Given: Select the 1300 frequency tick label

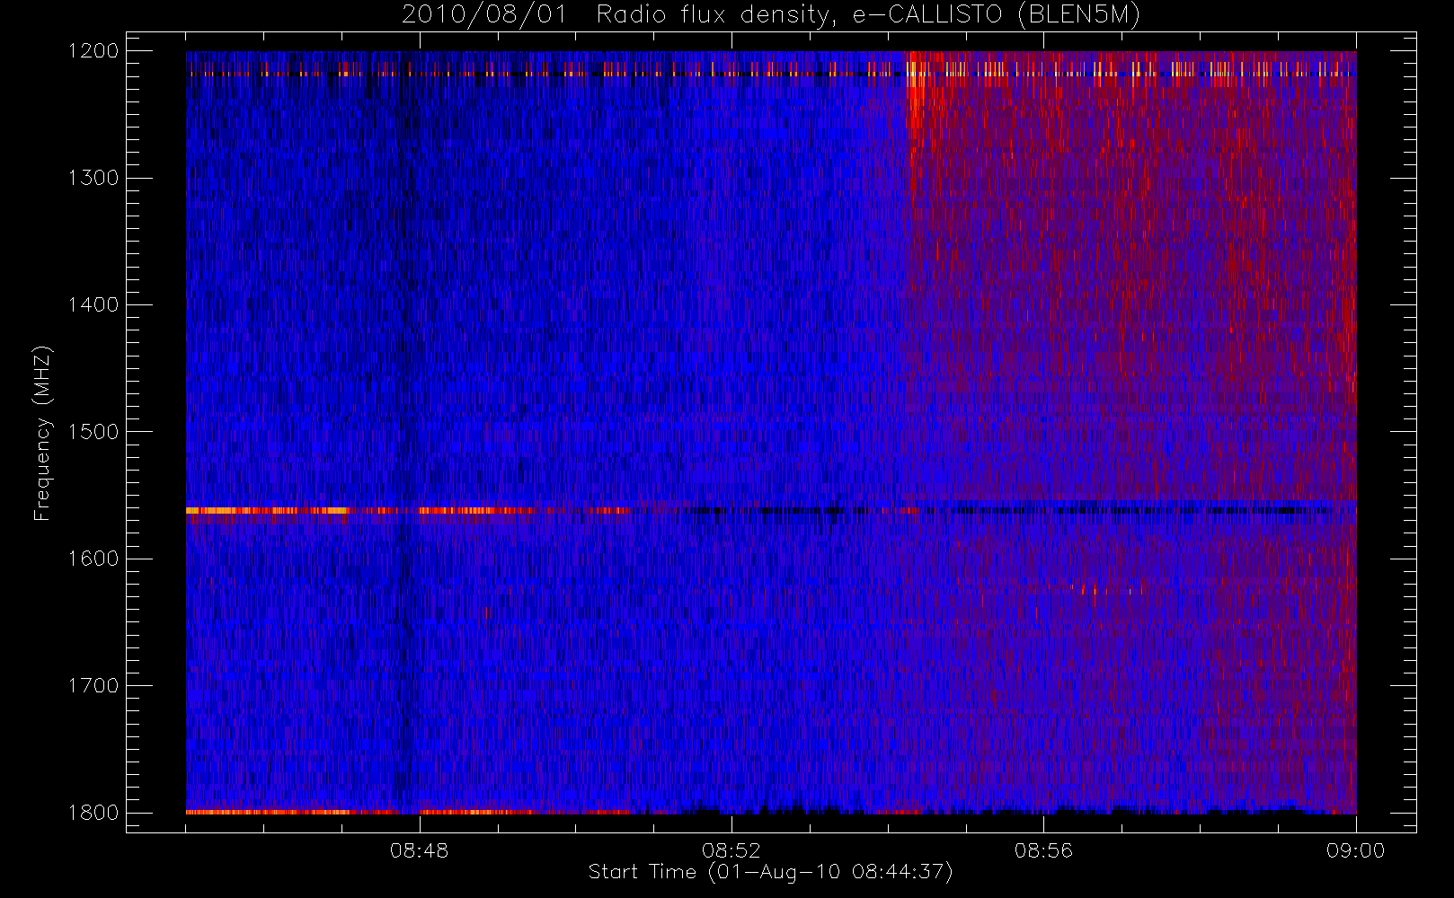Looking at the screenshot, I should click(x=93, y=178).
